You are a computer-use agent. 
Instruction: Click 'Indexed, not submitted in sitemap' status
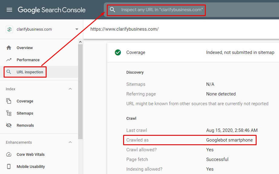[x=240, y=52]
